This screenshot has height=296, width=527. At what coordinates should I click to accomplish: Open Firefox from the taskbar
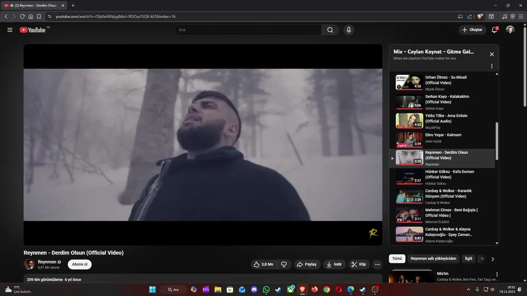click(x=315, y=289)
